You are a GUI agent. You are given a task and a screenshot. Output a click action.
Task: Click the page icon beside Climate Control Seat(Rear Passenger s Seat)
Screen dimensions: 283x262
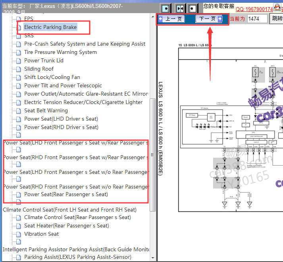[x=18, y=218]
